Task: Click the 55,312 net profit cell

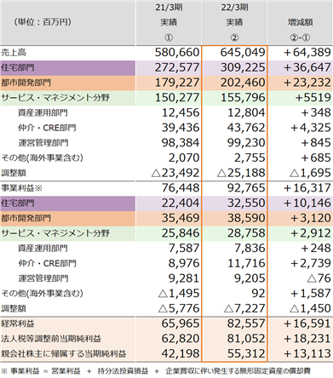Action: (x=246, y=353)
